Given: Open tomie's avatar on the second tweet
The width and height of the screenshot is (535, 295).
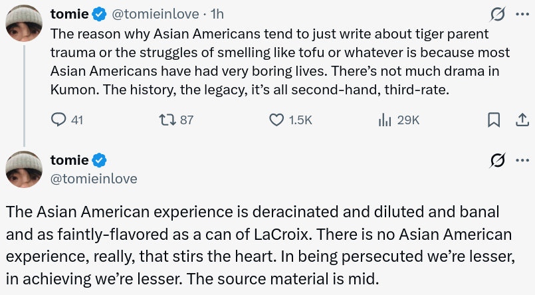Looking at the screenshot, I should coord(25,168).
